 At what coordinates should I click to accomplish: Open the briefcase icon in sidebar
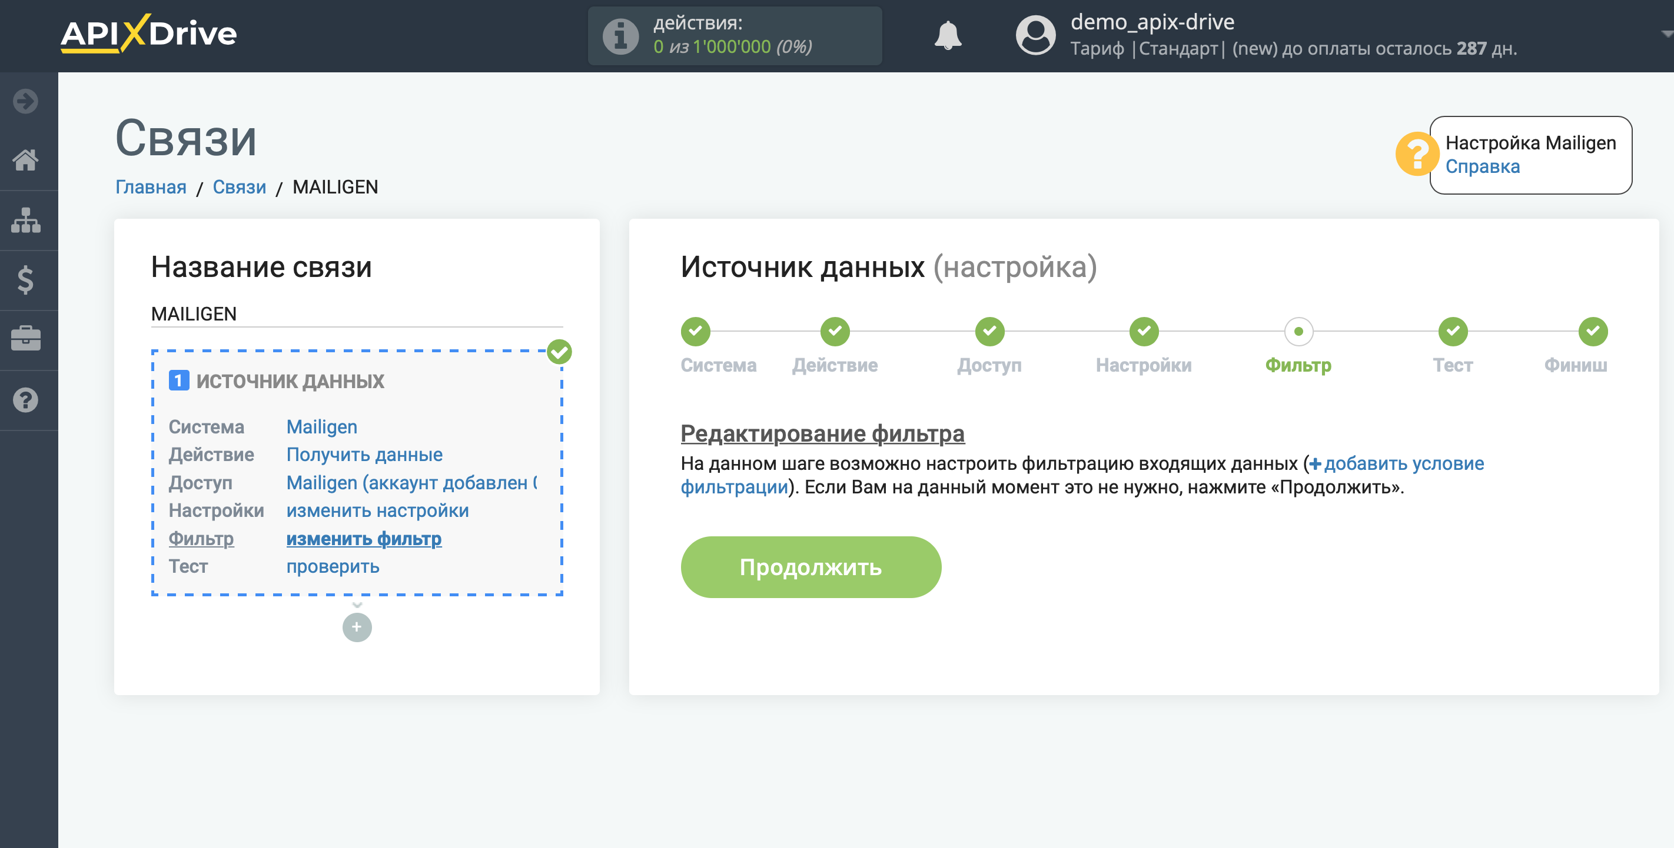tap(25, 339)
